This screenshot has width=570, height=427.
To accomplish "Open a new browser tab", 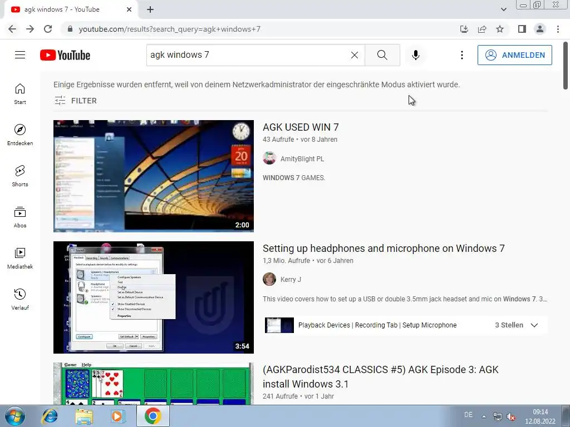I will (x=150, y=9).
